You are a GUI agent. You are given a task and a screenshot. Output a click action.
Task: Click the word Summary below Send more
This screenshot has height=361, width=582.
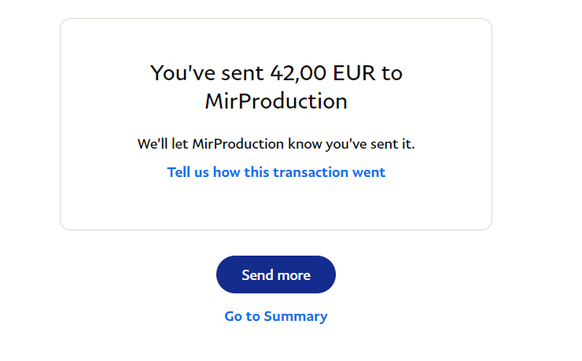296,316
